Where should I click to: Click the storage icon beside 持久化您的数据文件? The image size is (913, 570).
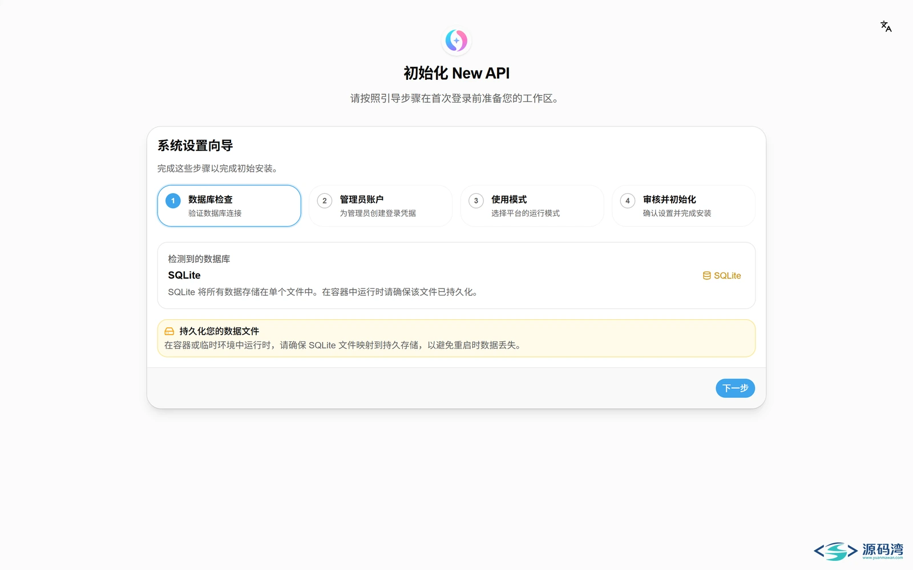(169, 331)
